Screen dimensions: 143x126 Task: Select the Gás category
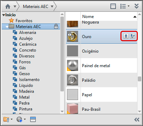coord(23,68)
